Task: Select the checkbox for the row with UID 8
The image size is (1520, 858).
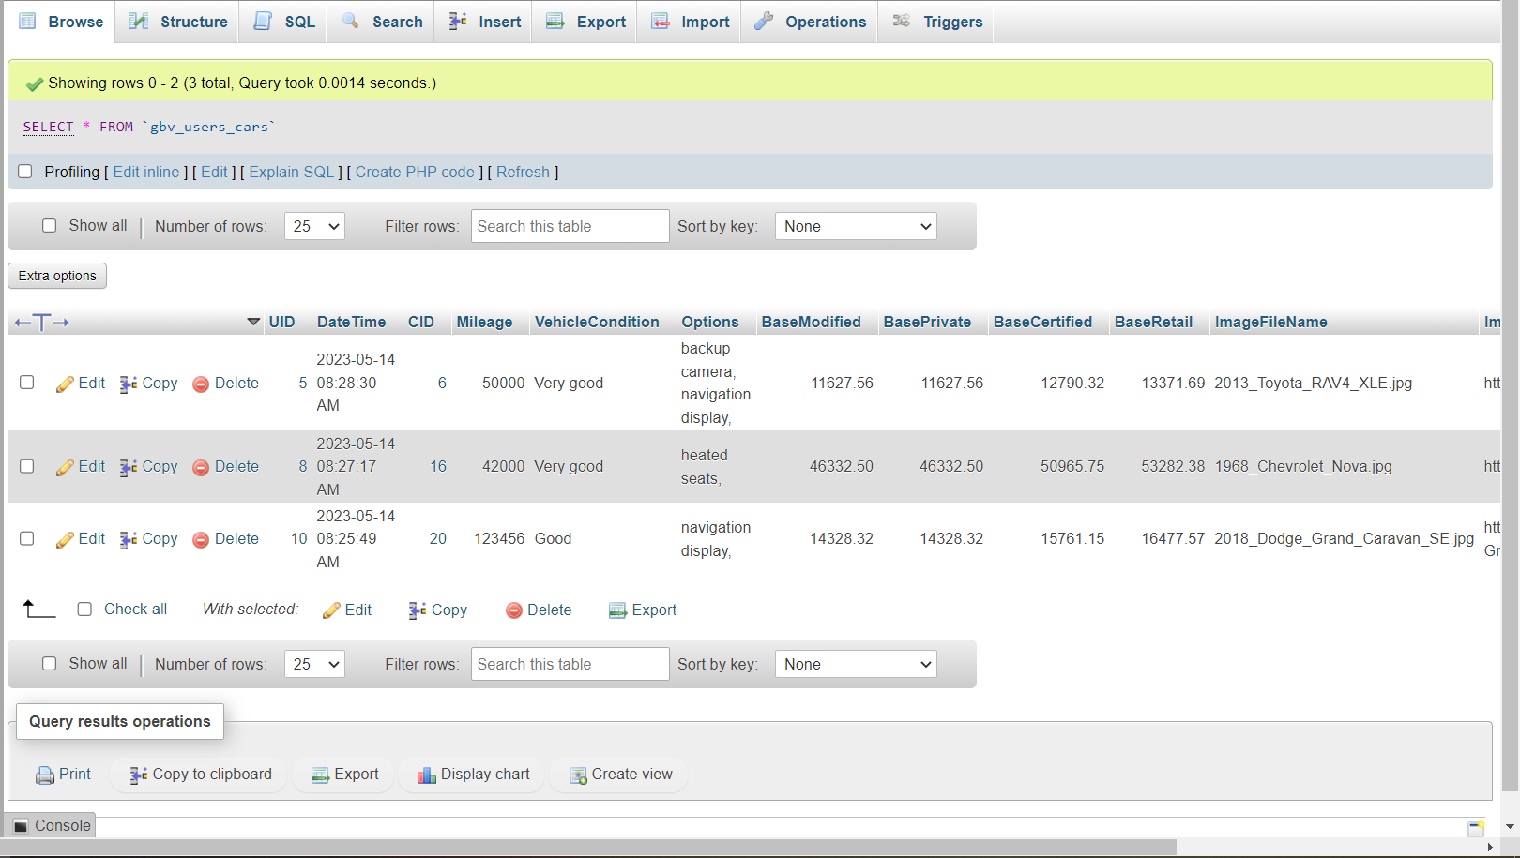Action: (x=27, y=466)
